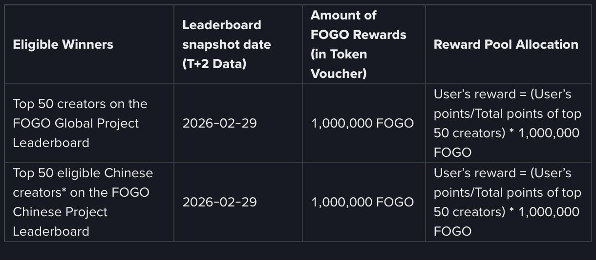Select the Leaderboard snapshot date header
The width and height of the screenshot is (596, 260).
click(x=226, y=44)
